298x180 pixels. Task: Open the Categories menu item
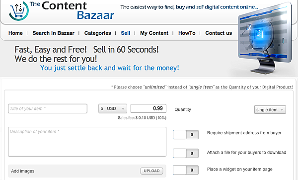[98, 33]
